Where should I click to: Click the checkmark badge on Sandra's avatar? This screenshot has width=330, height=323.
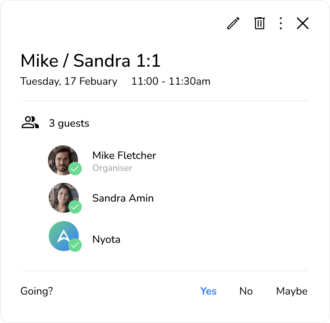75,207
